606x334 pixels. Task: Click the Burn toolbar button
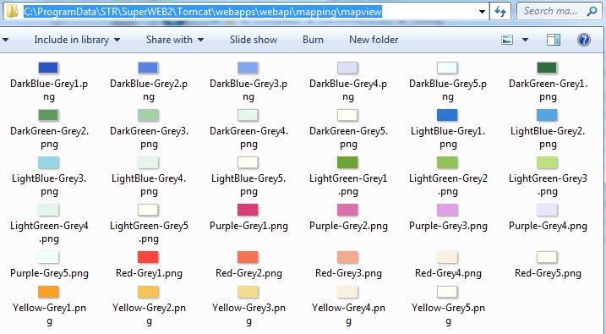313,40
